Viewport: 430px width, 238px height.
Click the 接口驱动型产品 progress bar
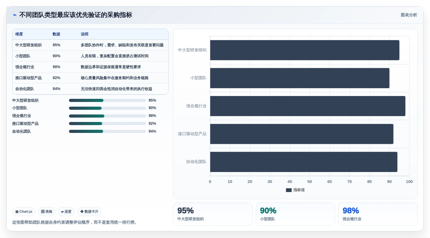(x=107, y=124)
